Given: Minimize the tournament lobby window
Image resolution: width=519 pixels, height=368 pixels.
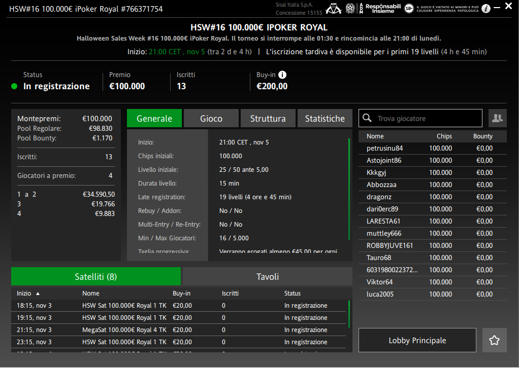Looking at the screenshot, I should point(497,8).
